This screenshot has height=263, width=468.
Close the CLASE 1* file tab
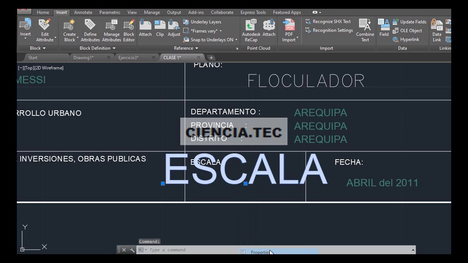click(x=199, y=58)
